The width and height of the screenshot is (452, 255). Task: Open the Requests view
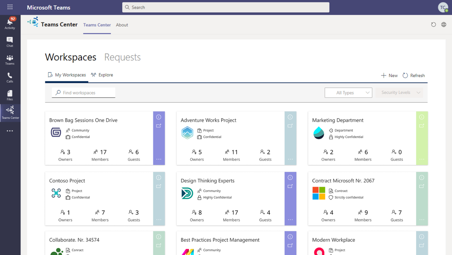122,57
